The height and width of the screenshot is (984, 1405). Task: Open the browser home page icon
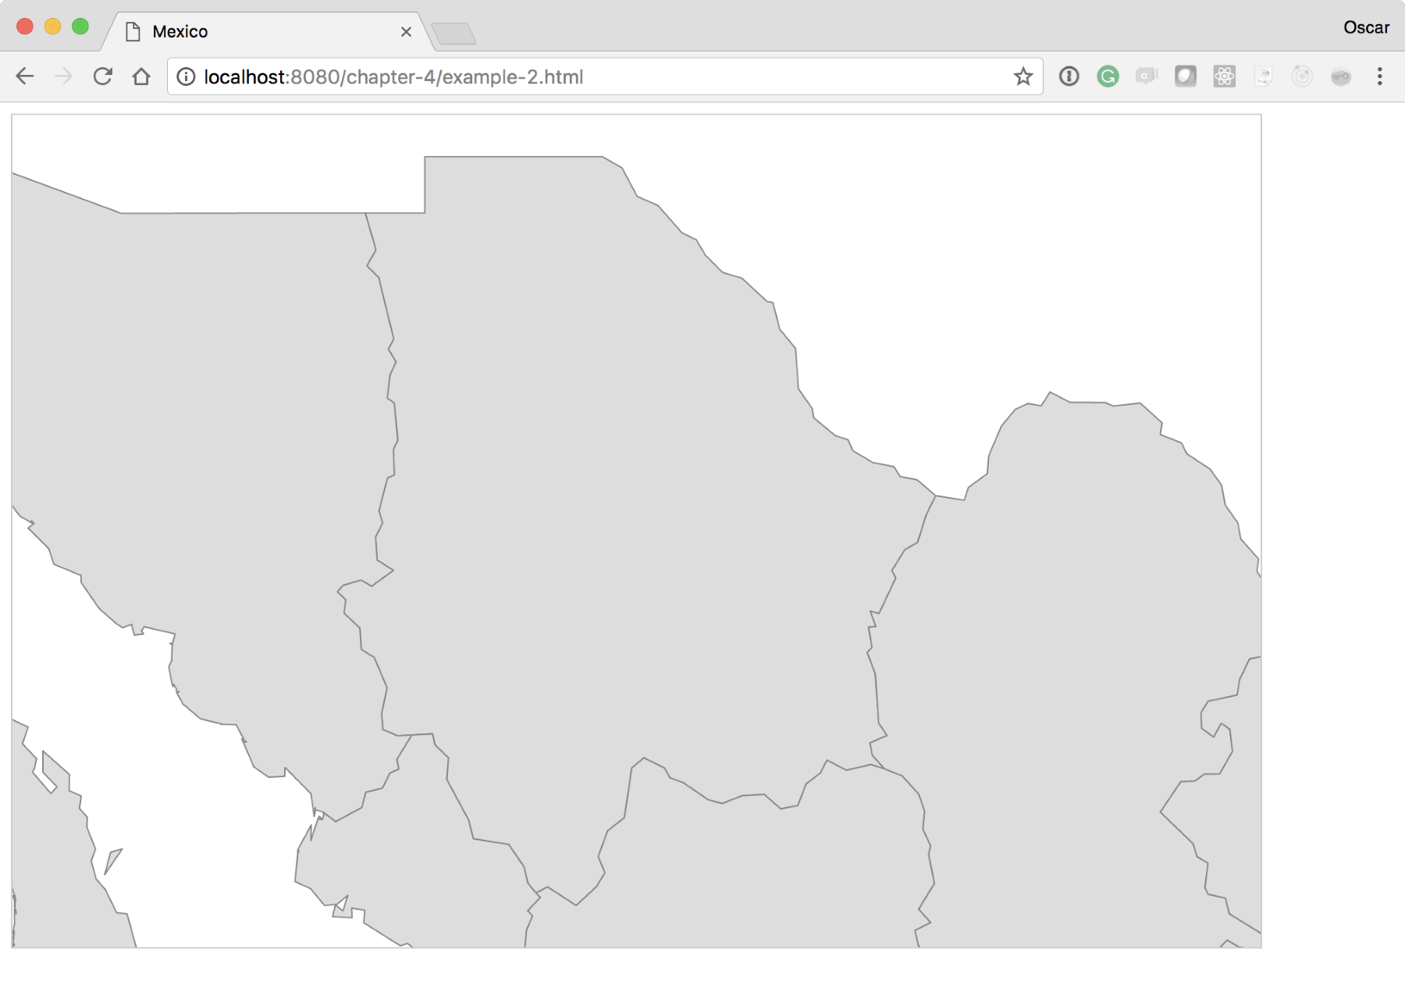tap(141, 76)
